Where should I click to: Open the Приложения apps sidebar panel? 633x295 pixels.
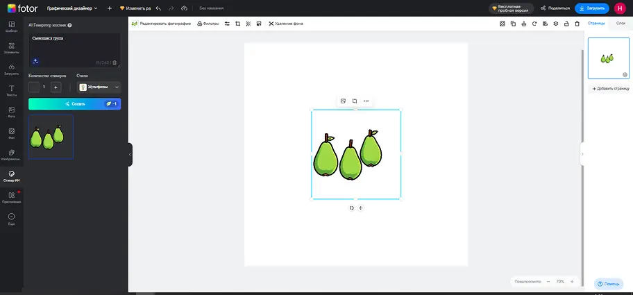pyautogui.click(x=11, y=198)
